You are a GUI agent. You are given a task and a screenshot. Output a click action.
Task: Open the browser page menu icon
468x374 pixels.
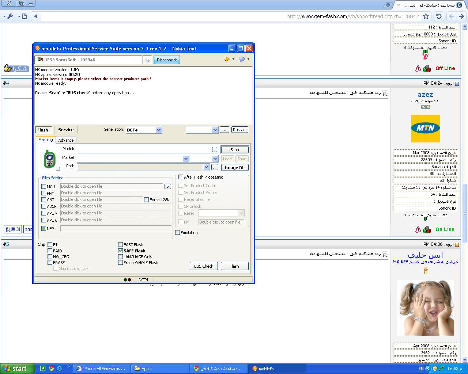point(24,16)
